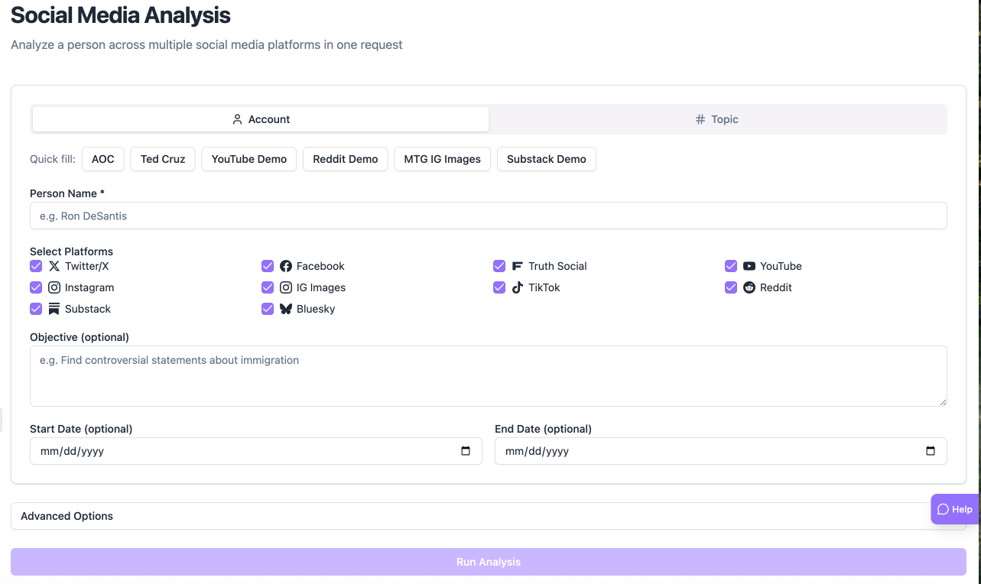Image resolution: width=981 pixels, height=584 pixels.
Task: Quick fill with AOC
Action: [x=103, y=159]
